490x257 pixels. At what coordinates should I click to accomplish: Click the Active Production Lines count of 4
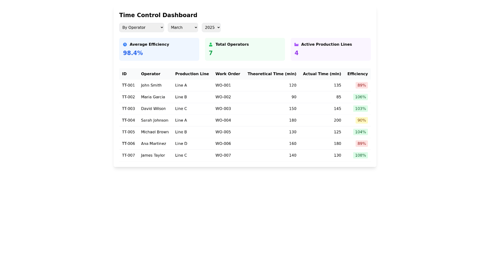(x=296, y=53)
